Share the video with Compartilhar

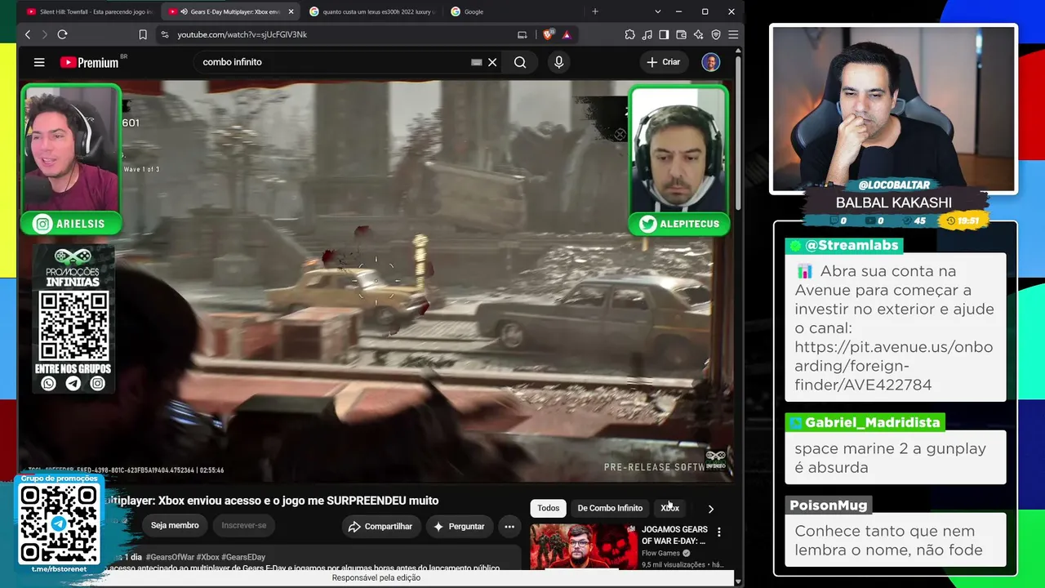coord(380,526)
